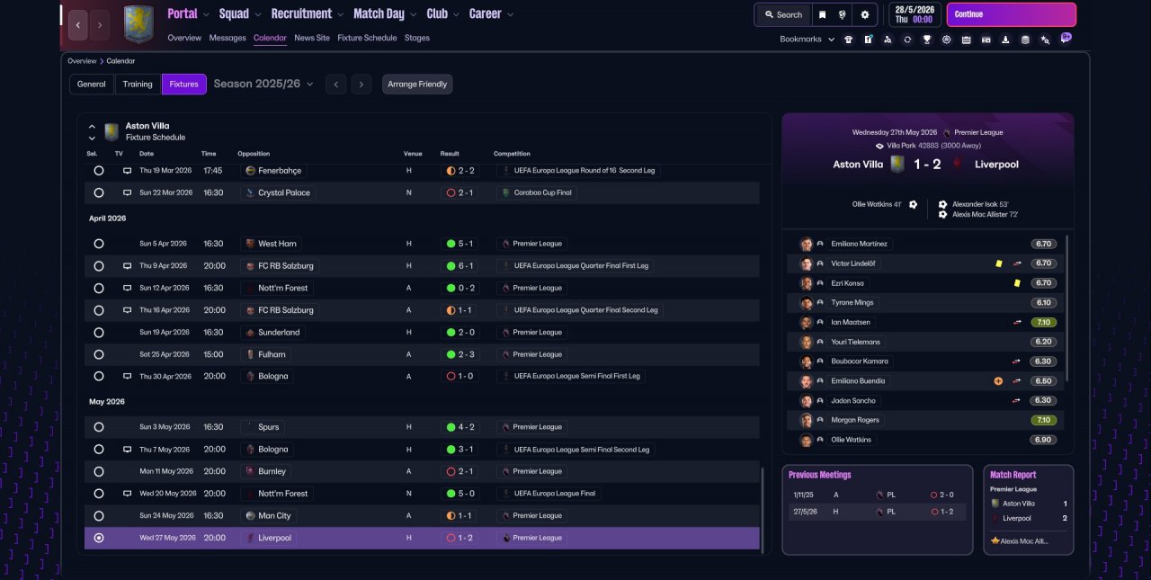Select the Sunderland fixture radio button
Viewport: 1151px width, 580px height.
(x=99, y=332)
